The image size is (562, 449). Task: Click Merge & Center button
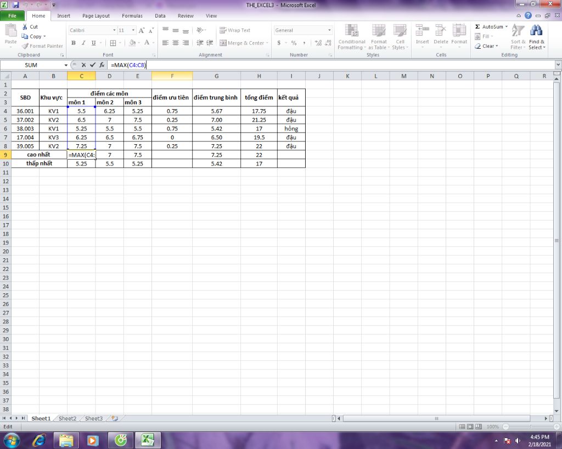point(241,43)
